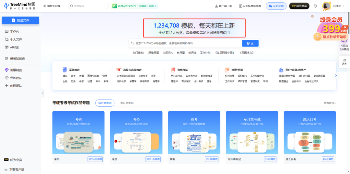The height and width of the screenshot is (174, 350).
Task: Click the top bar search magnifier icon
Action: [x=72, y=6]
